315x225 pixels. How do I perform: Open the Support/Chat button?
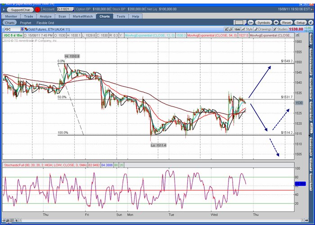pos(20,9)
